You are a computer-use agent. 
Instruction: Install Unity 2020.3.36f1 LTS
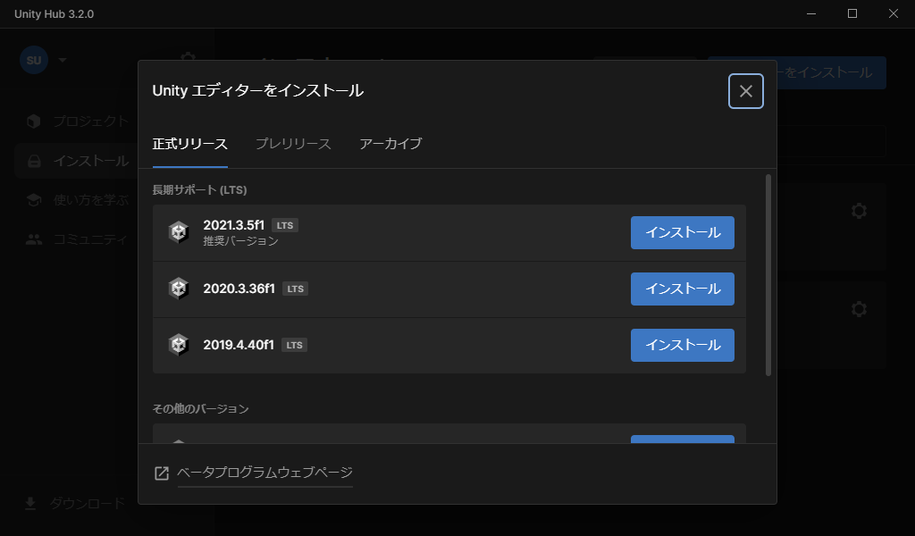(x=682, y=289)
